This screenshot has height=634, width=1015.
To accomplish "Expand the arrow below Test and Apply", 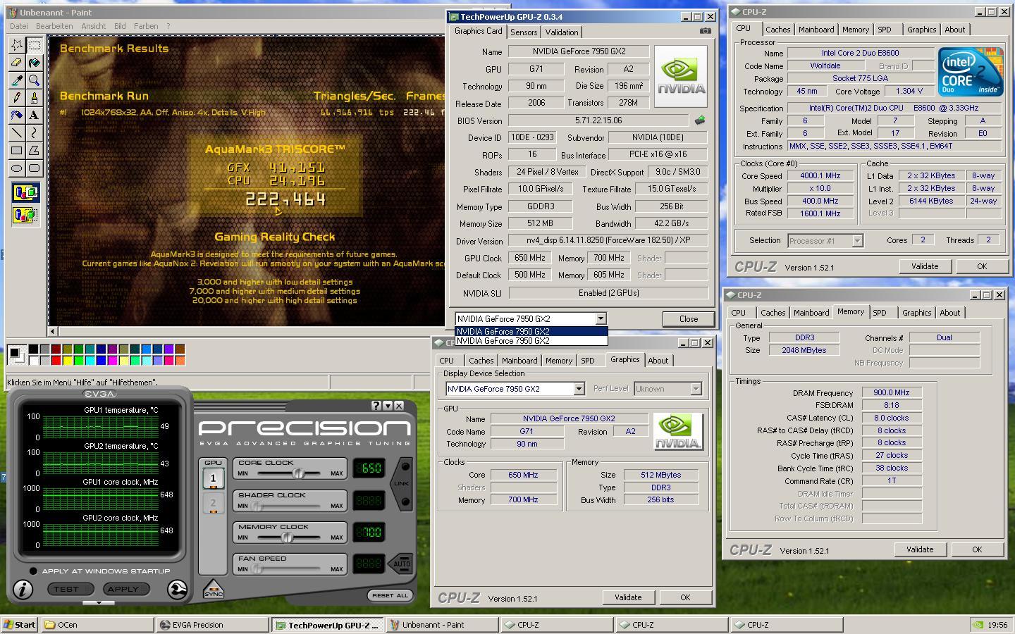I will pos(99,603).
